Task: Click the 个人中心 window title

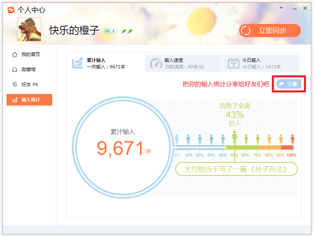Action: [x=31, y=10]
